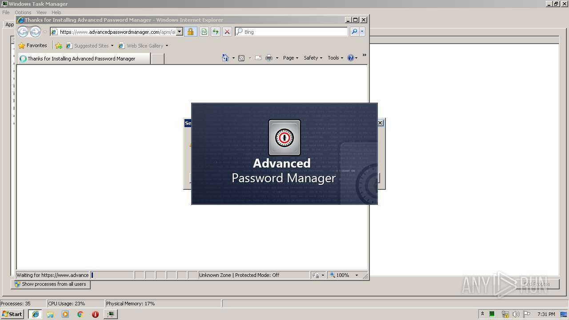The image size is (569, 320).
Task: Click the RSS feeds icon
Action: (x=241, y=58)
